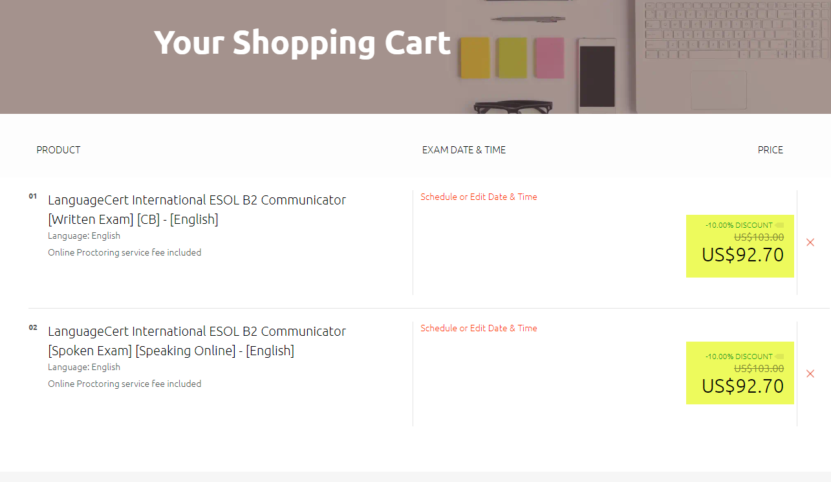Remove the Spoken Exam item from cart
The height and width of the screenshot is (482, 831).
point(810,373)
